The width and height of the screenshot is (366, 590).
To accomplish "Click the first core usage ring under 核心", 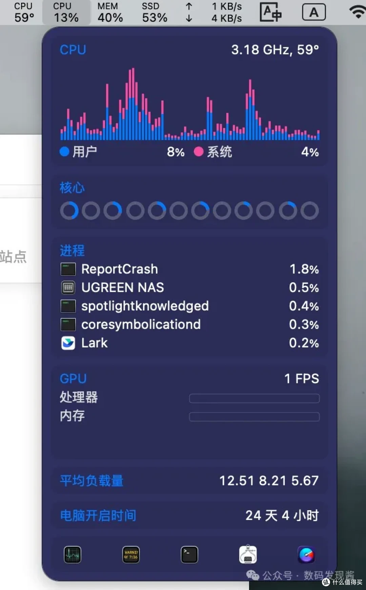I will click(69, 211).
